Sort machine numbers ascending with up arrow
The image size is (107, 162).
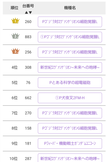coord(26,13)
